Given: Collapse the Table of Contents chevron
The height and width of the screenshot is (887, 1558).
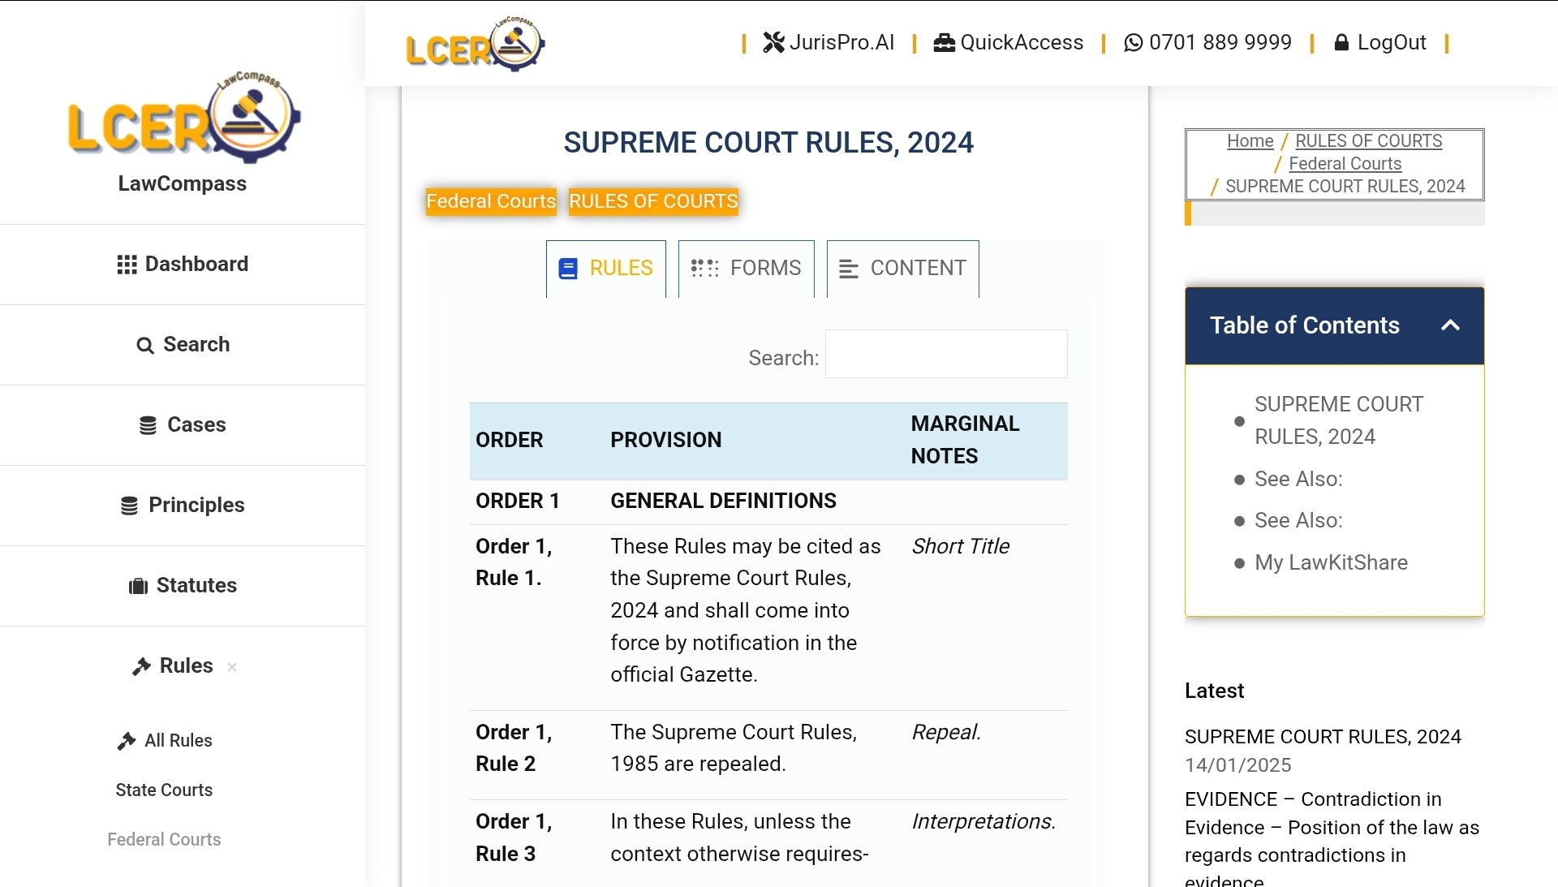Looking at the screenshot, I should pos(1450,325).
